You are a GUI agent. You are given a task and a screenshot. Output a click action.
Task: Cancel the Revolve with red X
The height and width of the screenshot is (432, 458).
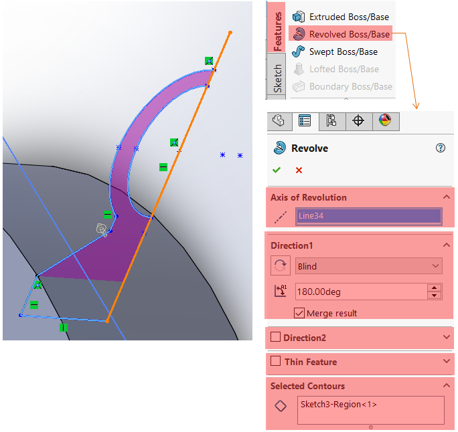click(299, 170)
